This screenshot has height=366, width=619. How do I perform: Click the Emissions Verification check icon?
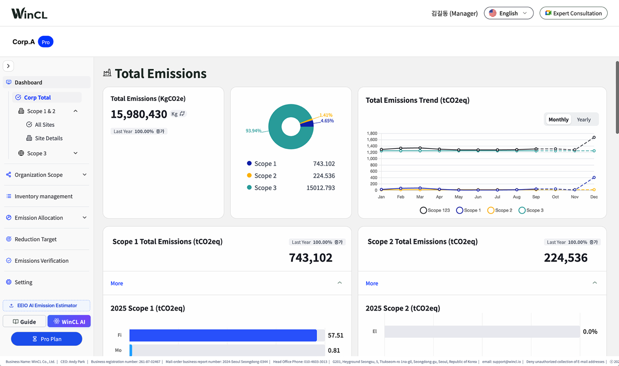tap(8, 260)
